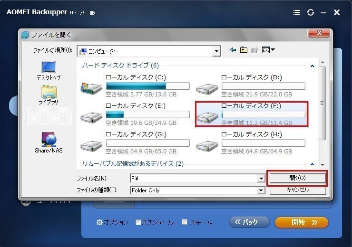Collapse the ハード ディスク ドライブ group
352x247 pixels.
pos(312,66)
